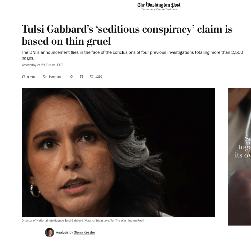Viewport: 251px width, 241px height.
Task: Click the white ad text beside photo
Action: [x=243, y=147]
